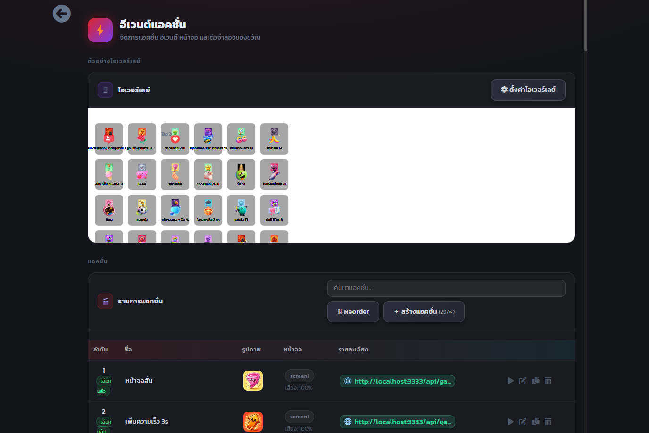Click the page vertical scrollbar
This screenshot has width=649, height=433.
coord(586,25)
